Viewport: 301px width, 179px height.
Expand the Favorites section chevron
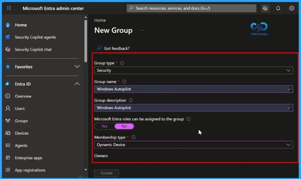77,67
